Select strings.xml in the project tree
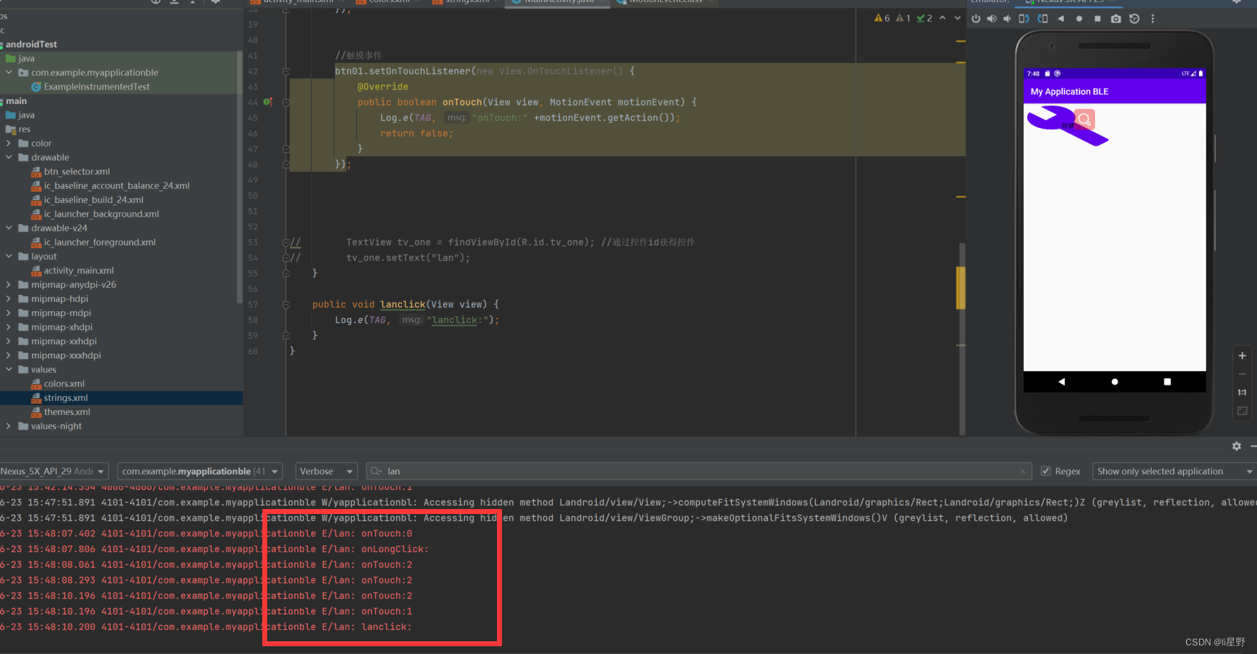Image resolution: width=1257 pixels, height=654 pixels. [x=66, y=397]
